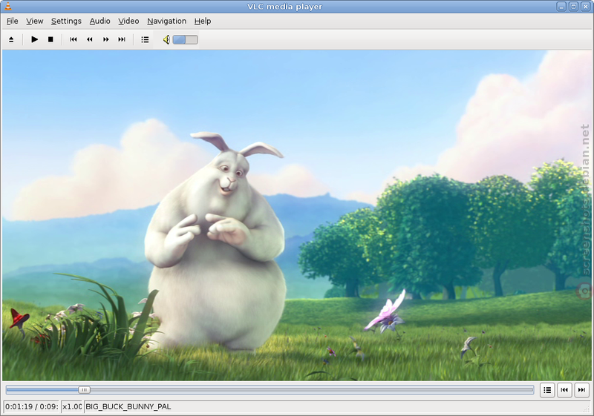
Task: Open the File menu
Action: [13, 22]
